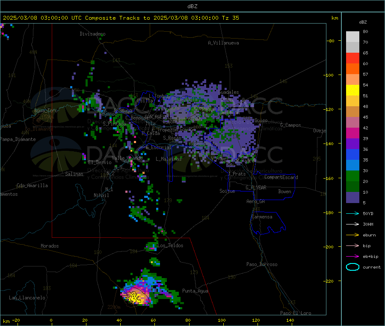Image resolution: width=385 pixels, height=326 pixels.
Task: Click the Aero_GA place label
Action: 255,201
